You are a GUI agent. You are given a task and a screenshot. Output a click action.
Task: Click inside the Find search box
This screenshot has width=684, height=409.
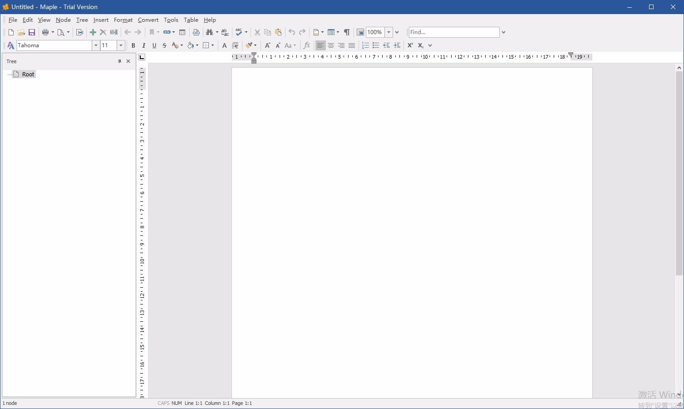tap(454, 32)
